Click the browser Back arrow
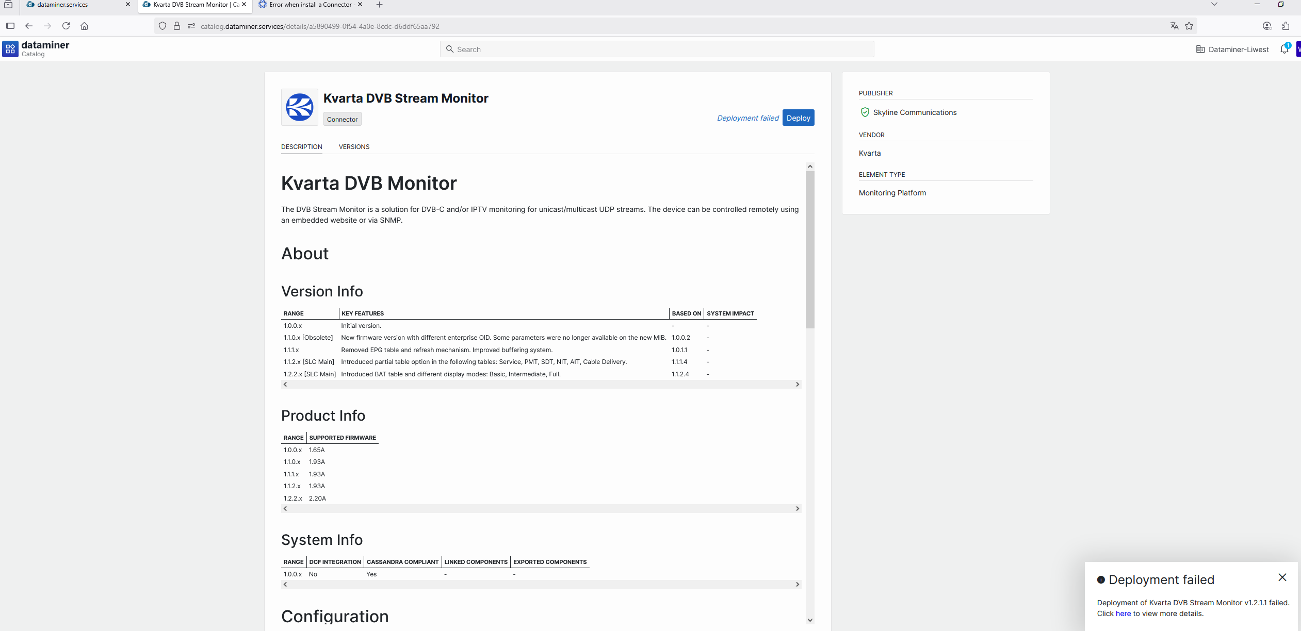This screenshot has height=631, width=1301. click(29, 26)
